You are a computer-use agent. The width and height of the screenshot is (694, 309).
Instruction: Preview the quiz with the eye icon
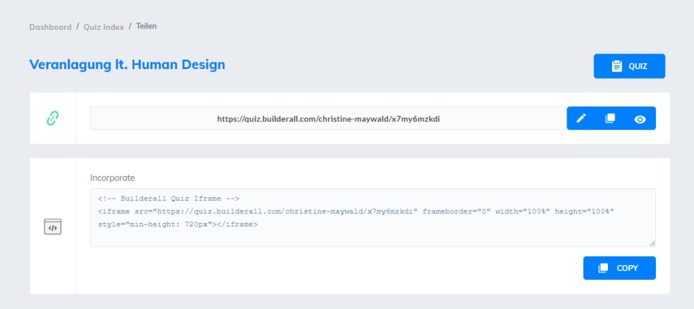click(640, 119)
